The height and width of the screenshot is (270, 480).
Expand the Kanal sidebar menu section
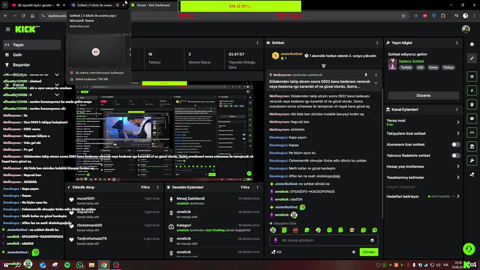click(x=57, y=85)
